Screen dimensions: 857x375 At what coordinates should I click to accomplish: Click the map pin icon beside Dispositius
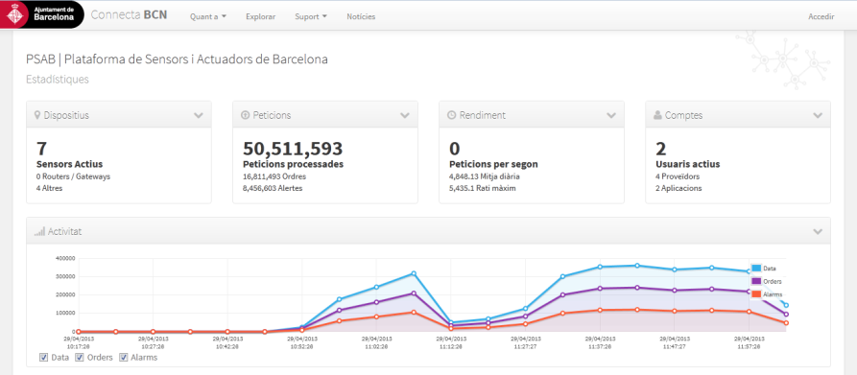37,115
